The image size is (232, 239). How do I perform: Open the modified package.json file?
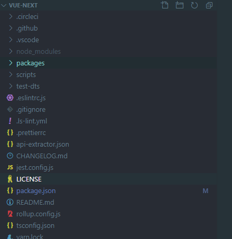[36, 191]
